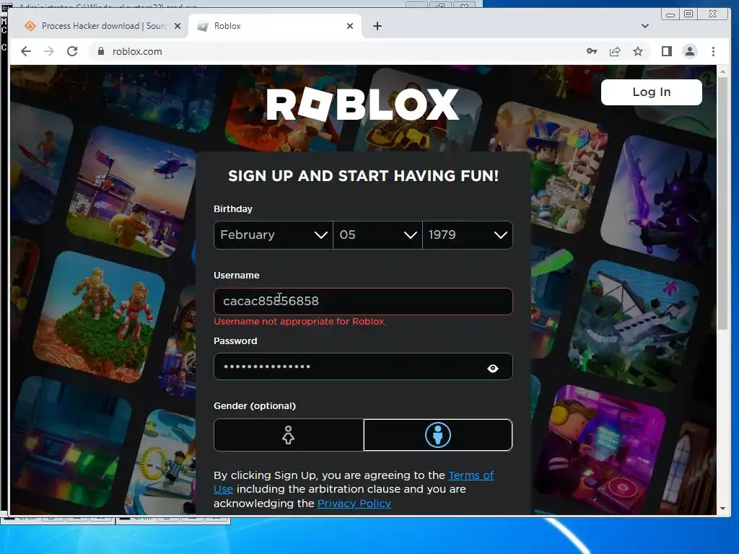Open browser side panel

pos(666,51)
